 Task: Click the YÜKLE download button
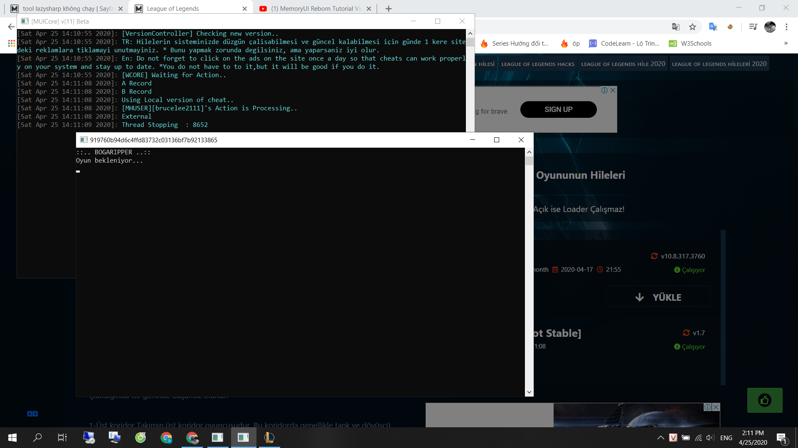(658, 297)
